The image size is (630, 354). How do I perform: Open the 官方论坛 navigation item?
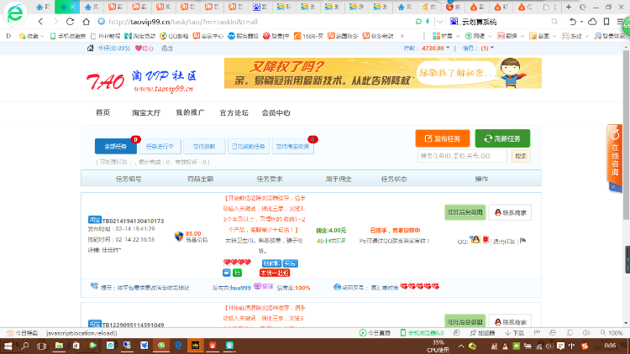(x=234, y=112)
